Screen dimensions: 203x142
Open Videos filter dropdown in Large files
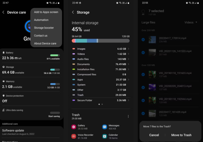coord(191,22)
